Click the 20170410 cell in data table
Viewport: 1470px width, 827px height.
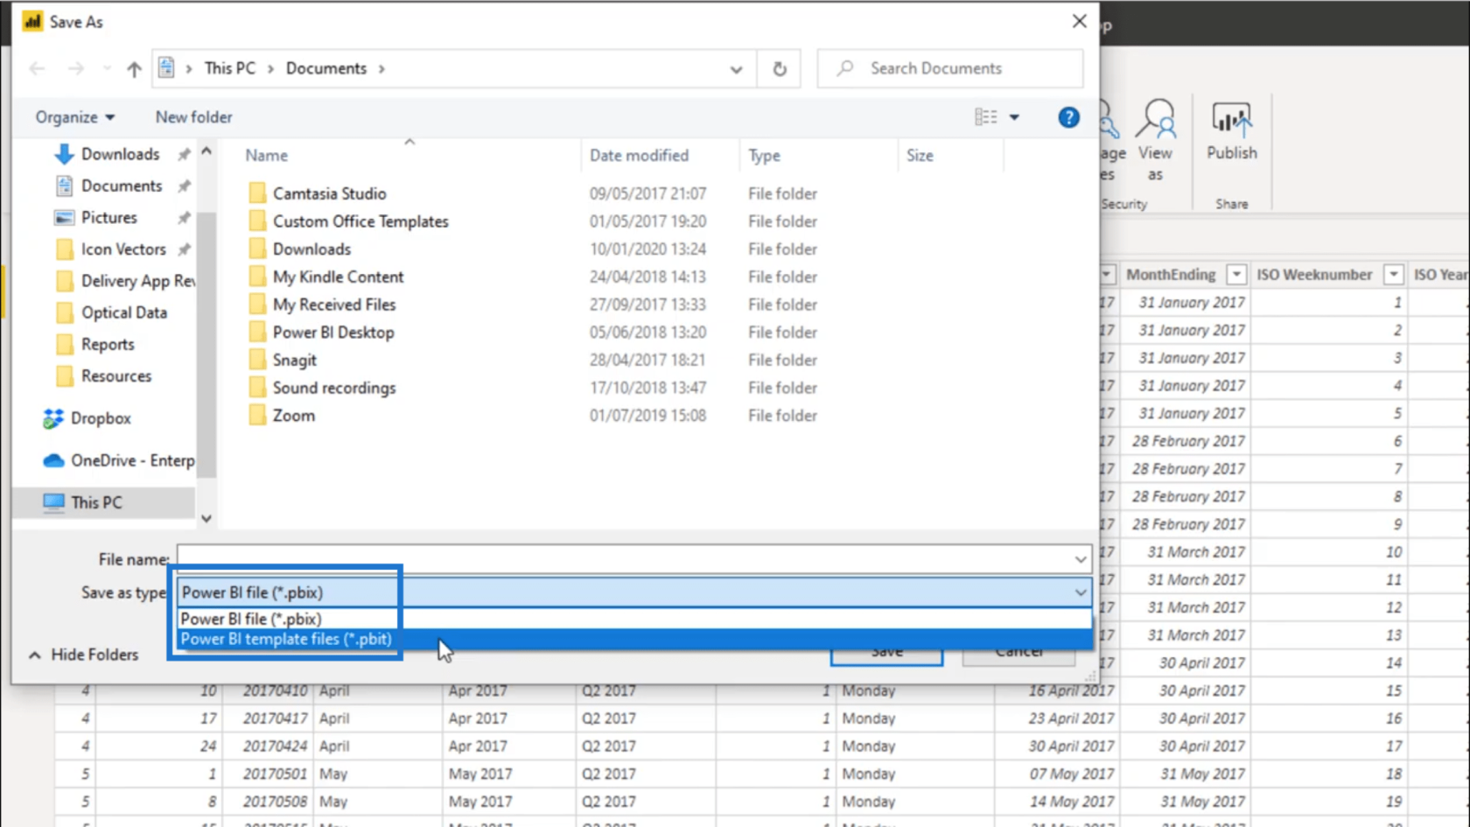(275, 690)
